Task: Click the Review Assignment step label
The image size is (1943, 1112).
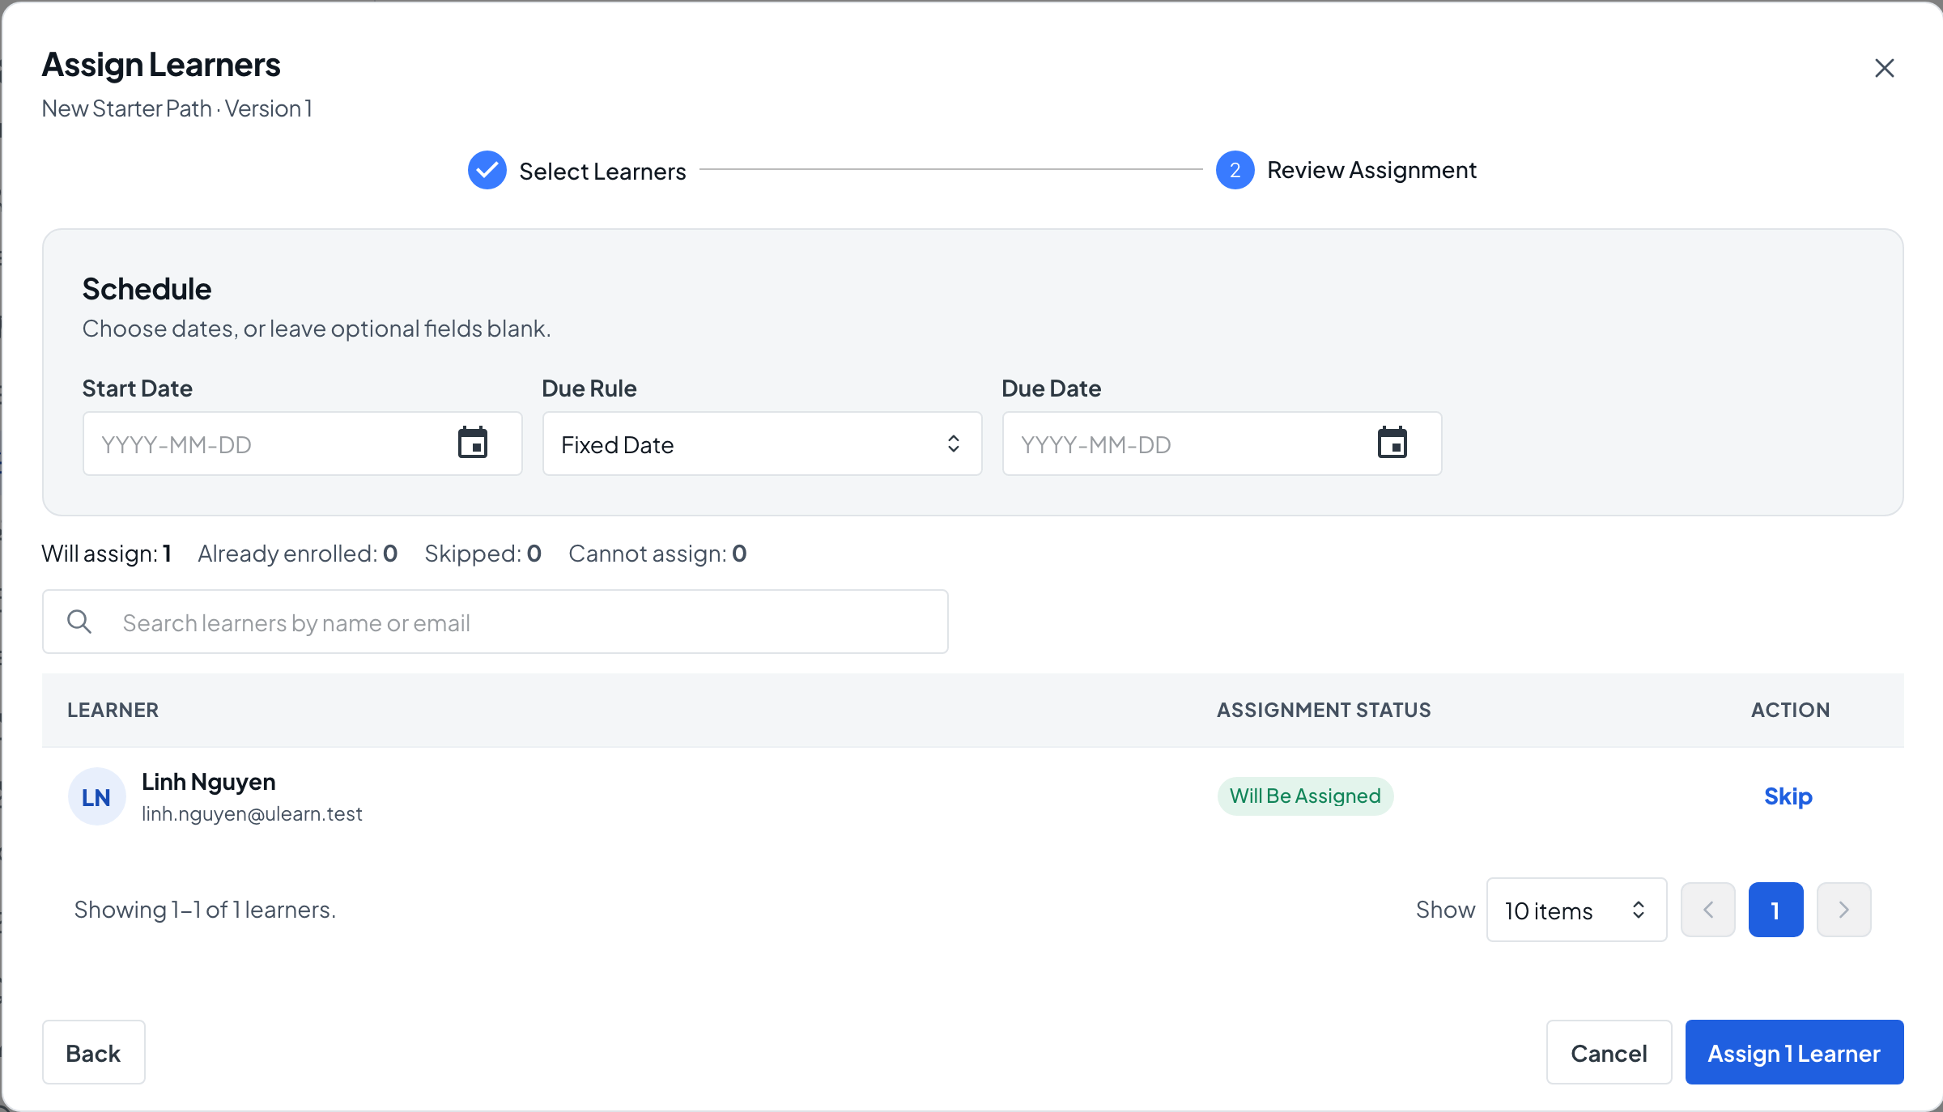Action: (1371, 170)
